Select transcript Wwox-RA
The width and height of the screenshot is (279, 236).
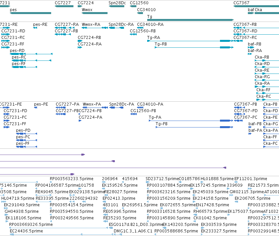[x=95, y=28]
